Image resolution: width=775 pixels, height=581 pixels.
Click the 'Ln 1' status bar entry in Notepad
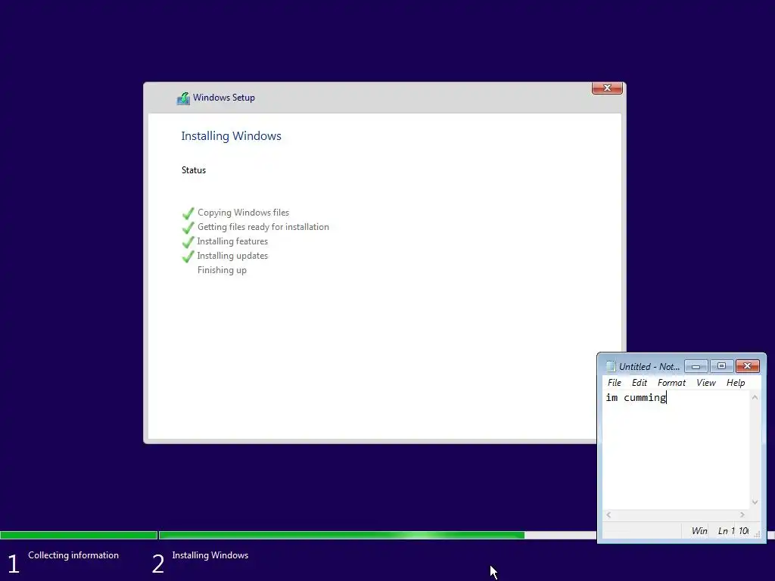point(726,530)
